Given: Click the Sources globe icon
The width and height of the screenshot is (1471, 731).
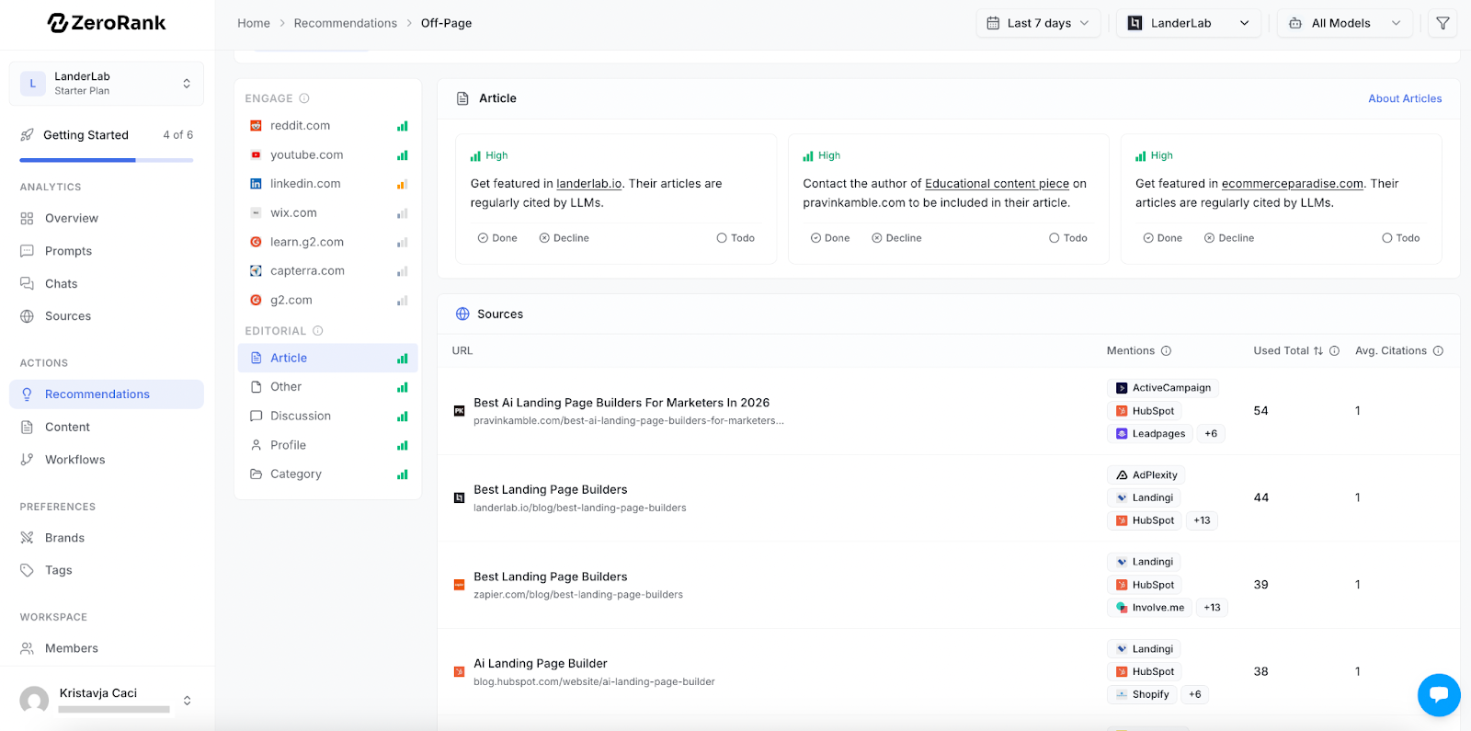Looking at the screenshot, I should point(462,314).
